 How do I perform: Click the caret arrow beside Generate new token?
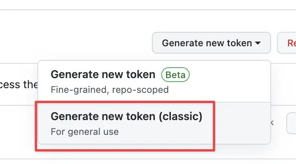pos(257,43)
